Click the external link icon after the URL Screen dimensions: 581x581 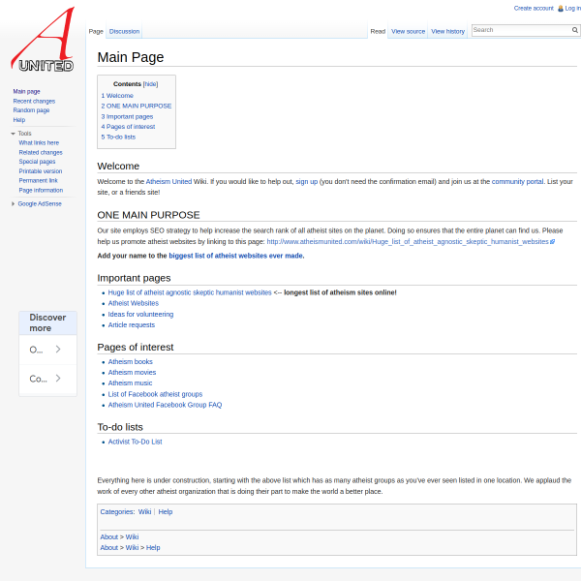(553, 242)
